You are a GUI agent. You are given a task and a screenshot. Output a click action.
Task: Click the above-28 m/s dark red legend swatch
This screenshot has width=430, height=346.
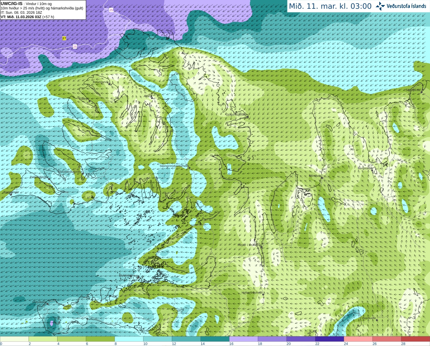pos(416,339)
